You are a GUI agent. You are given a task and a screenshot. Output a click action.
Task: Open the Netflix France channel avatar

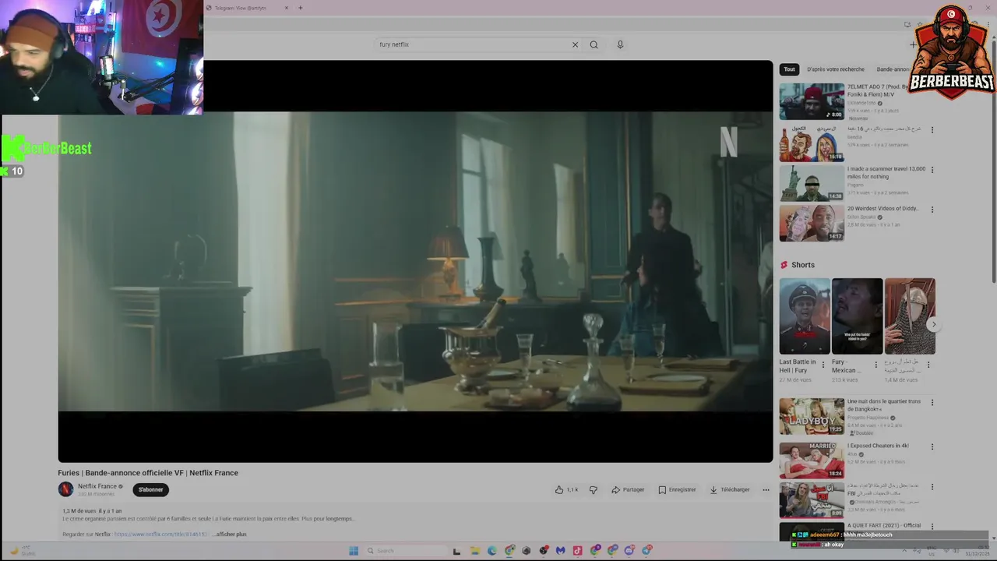[65, 489]
